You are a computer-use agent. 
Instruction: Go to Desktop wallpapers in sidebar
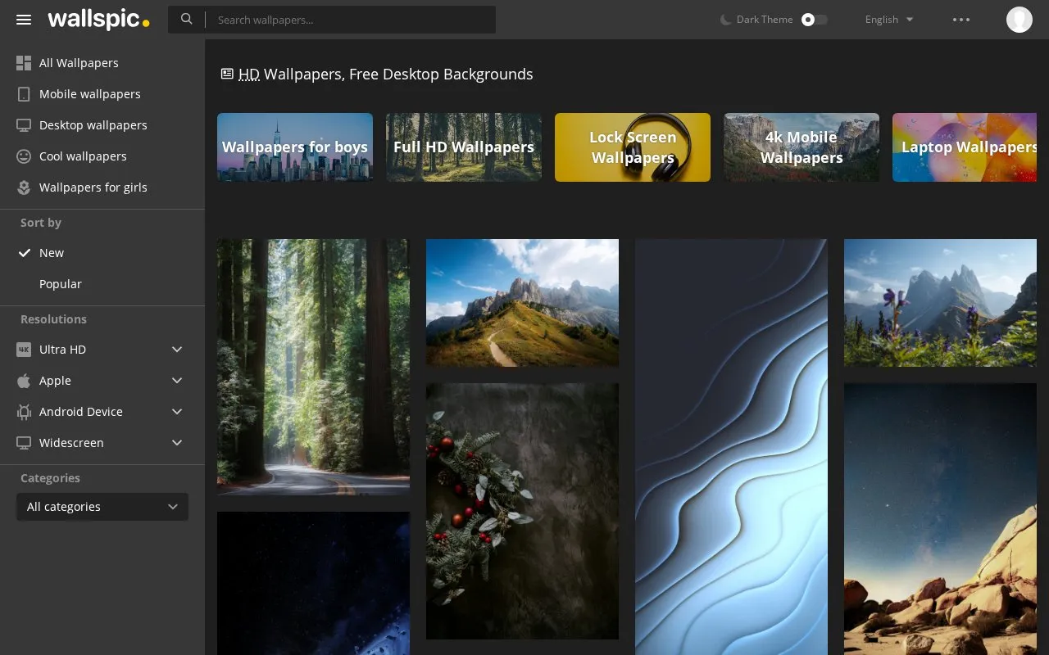tap(102, 125)
